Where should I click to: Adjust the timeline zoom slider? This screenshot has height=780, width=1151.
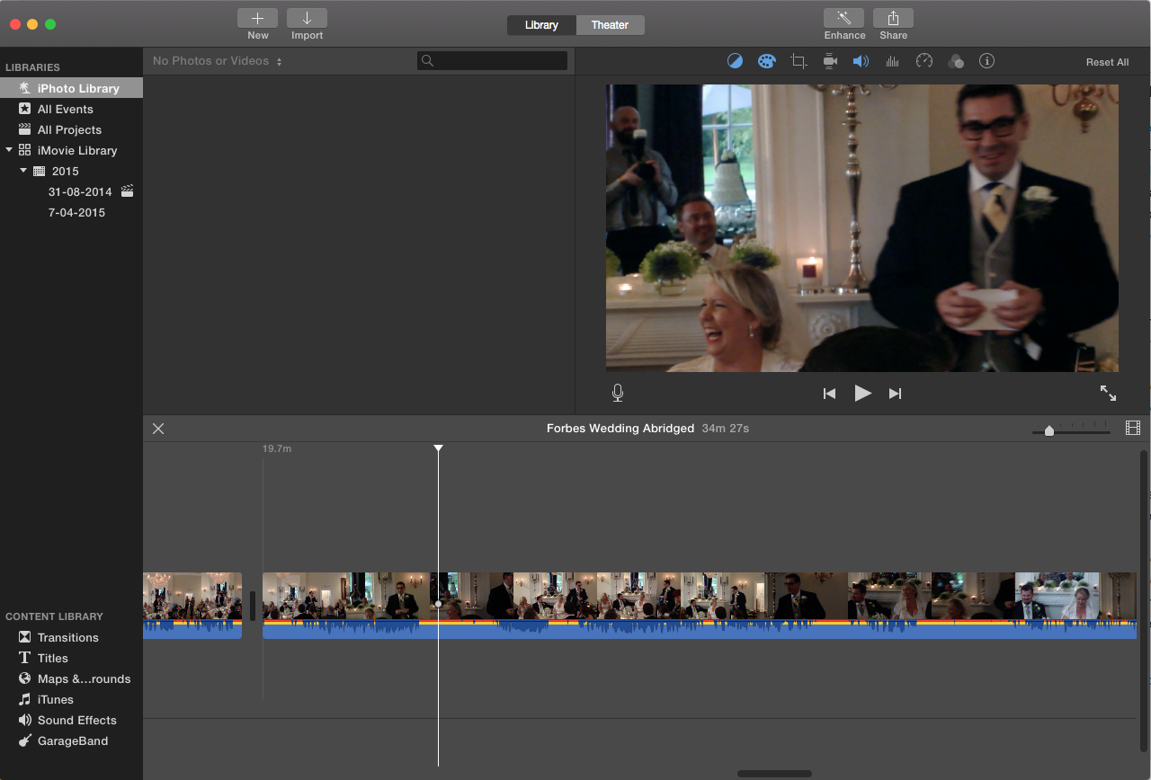click(x=1048, y=431)
